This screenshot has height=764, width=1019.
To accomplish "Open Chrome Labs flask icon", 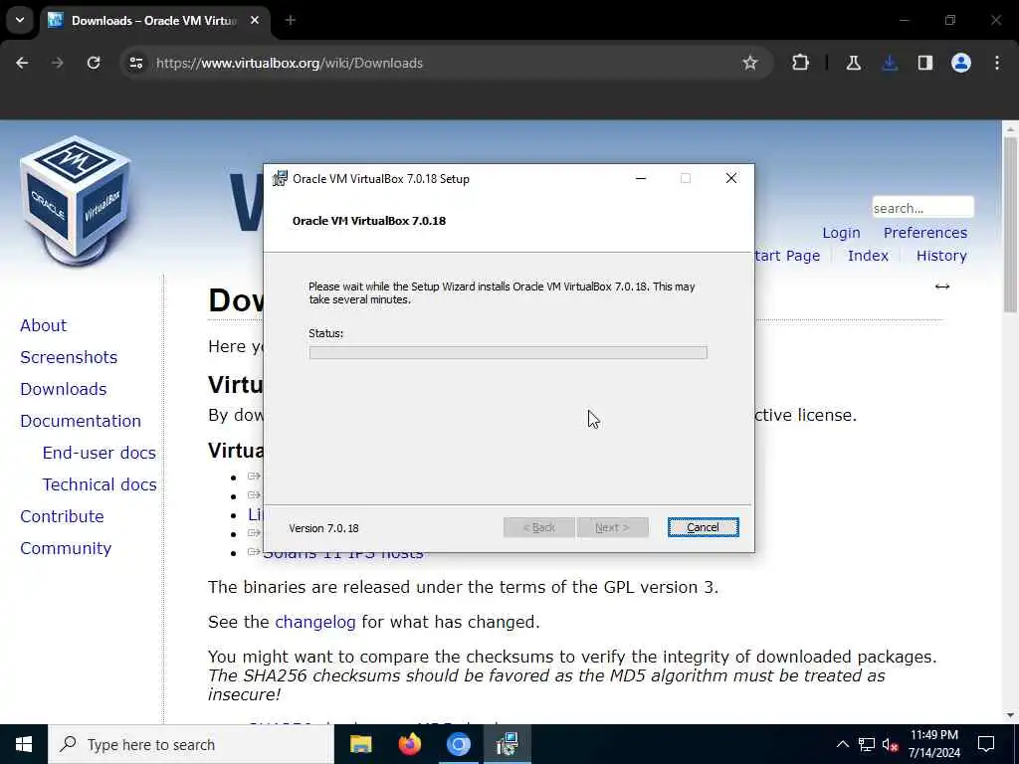I will point(853,63).
